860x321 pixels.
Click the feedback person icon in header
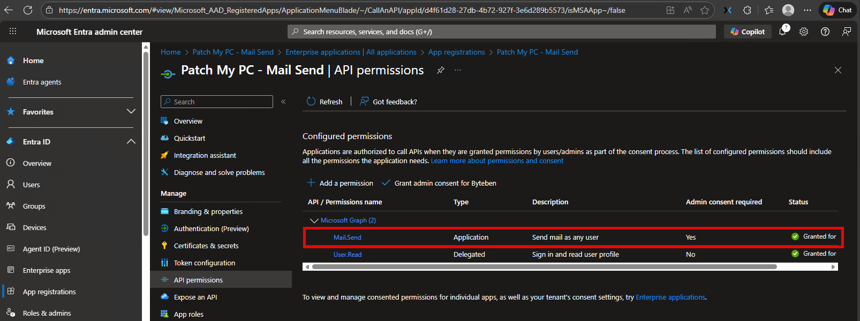(847, 32)
